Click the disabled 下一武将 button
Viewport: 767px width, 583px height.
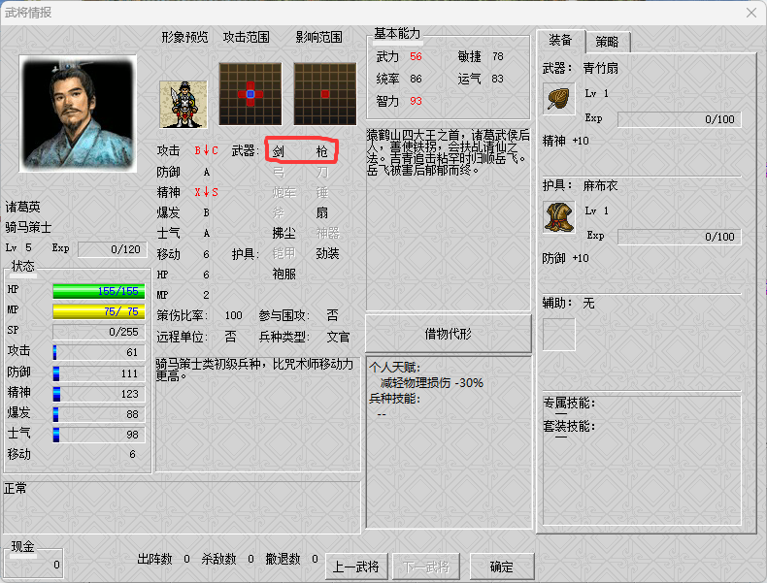pyautogui.click(x=426, y=567)
